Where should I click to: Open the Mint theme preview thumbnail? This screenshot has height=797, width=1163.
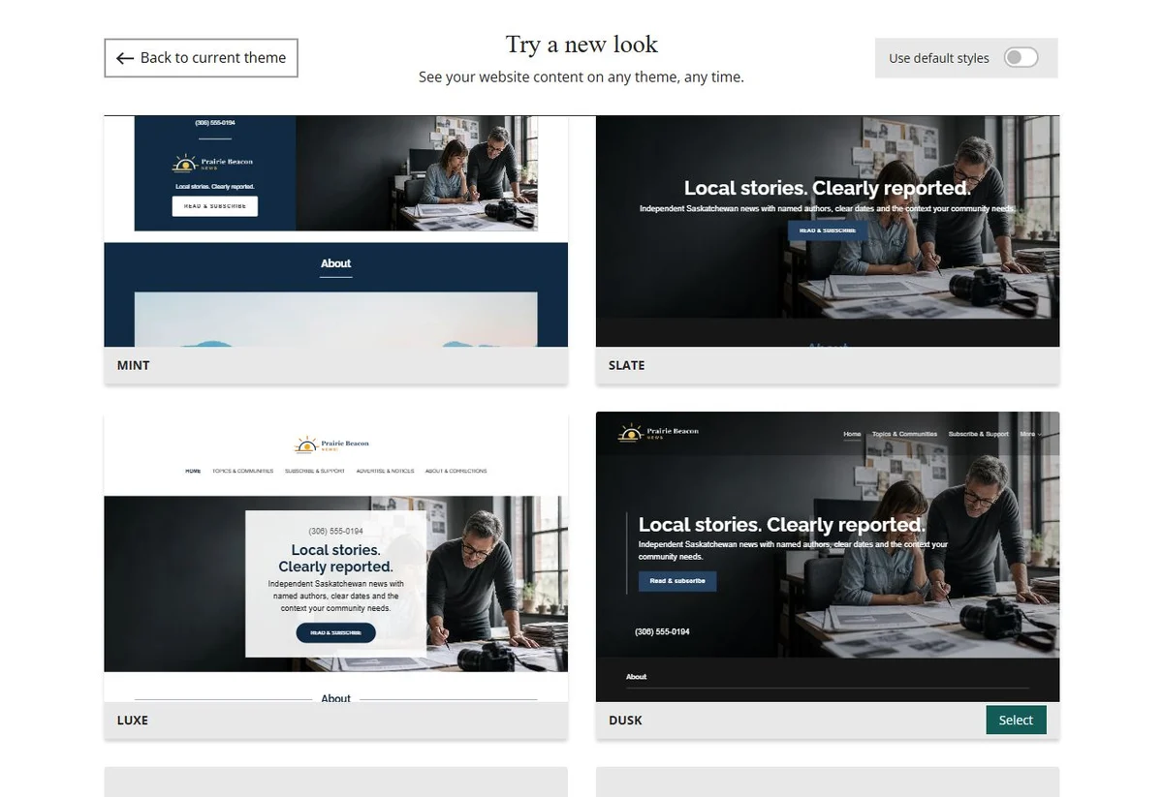[335, 231]
